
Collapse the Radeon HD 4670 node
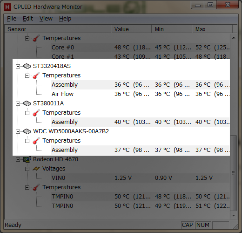(18, 159)
